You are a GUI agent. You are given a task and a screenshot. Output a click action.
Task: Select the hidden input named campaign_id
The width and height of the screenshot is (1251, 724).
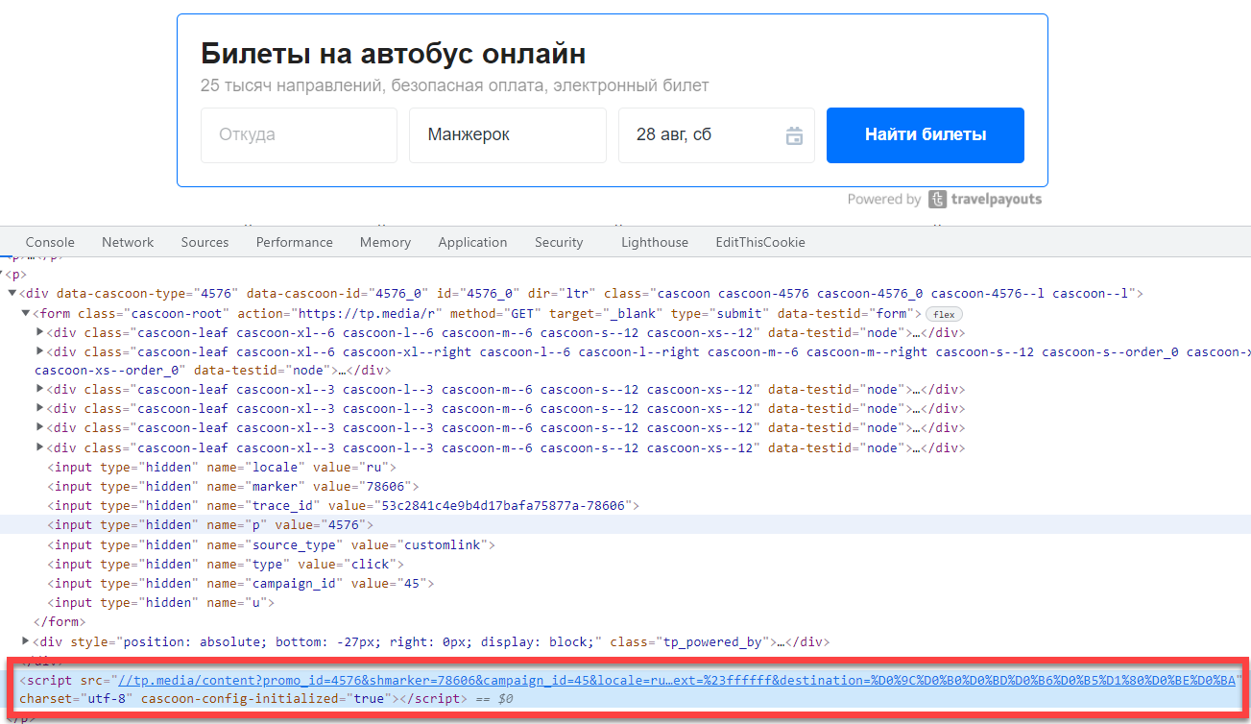[x=241, y=583]
